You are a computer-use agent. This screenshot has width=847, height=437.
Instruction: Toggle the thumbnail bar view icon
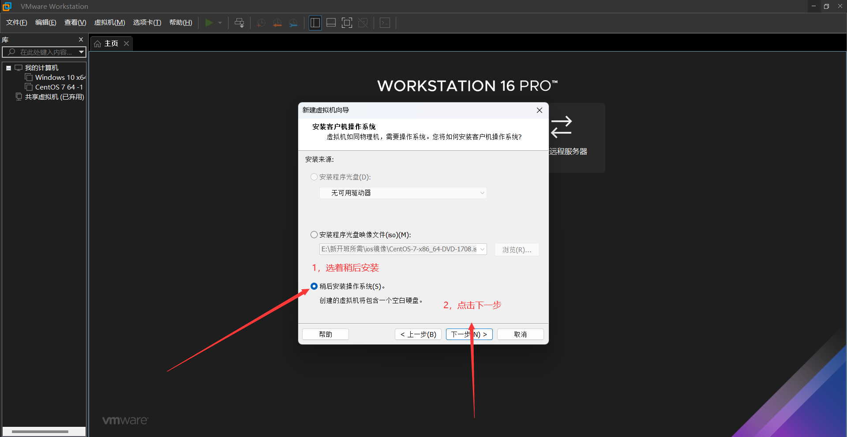[331, 23]
